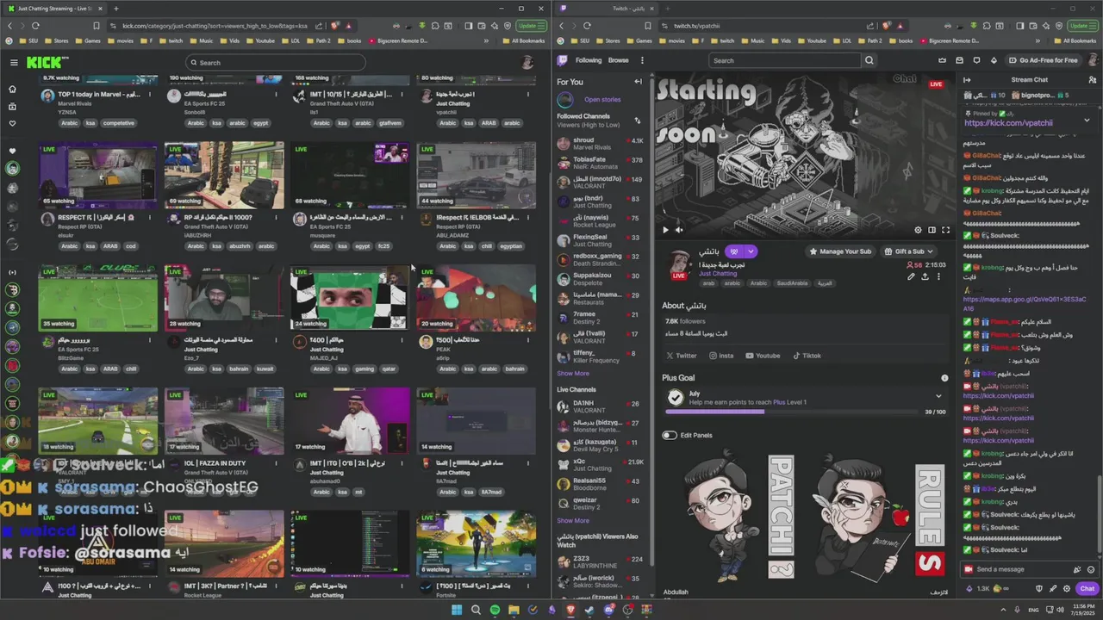
Task: Open options for TOP 1 today in Marvel stream
Action: [x=150, y=95]
